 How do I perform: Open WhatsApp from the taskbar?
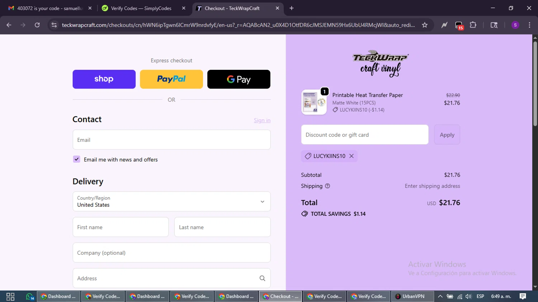tap(30, 297)
